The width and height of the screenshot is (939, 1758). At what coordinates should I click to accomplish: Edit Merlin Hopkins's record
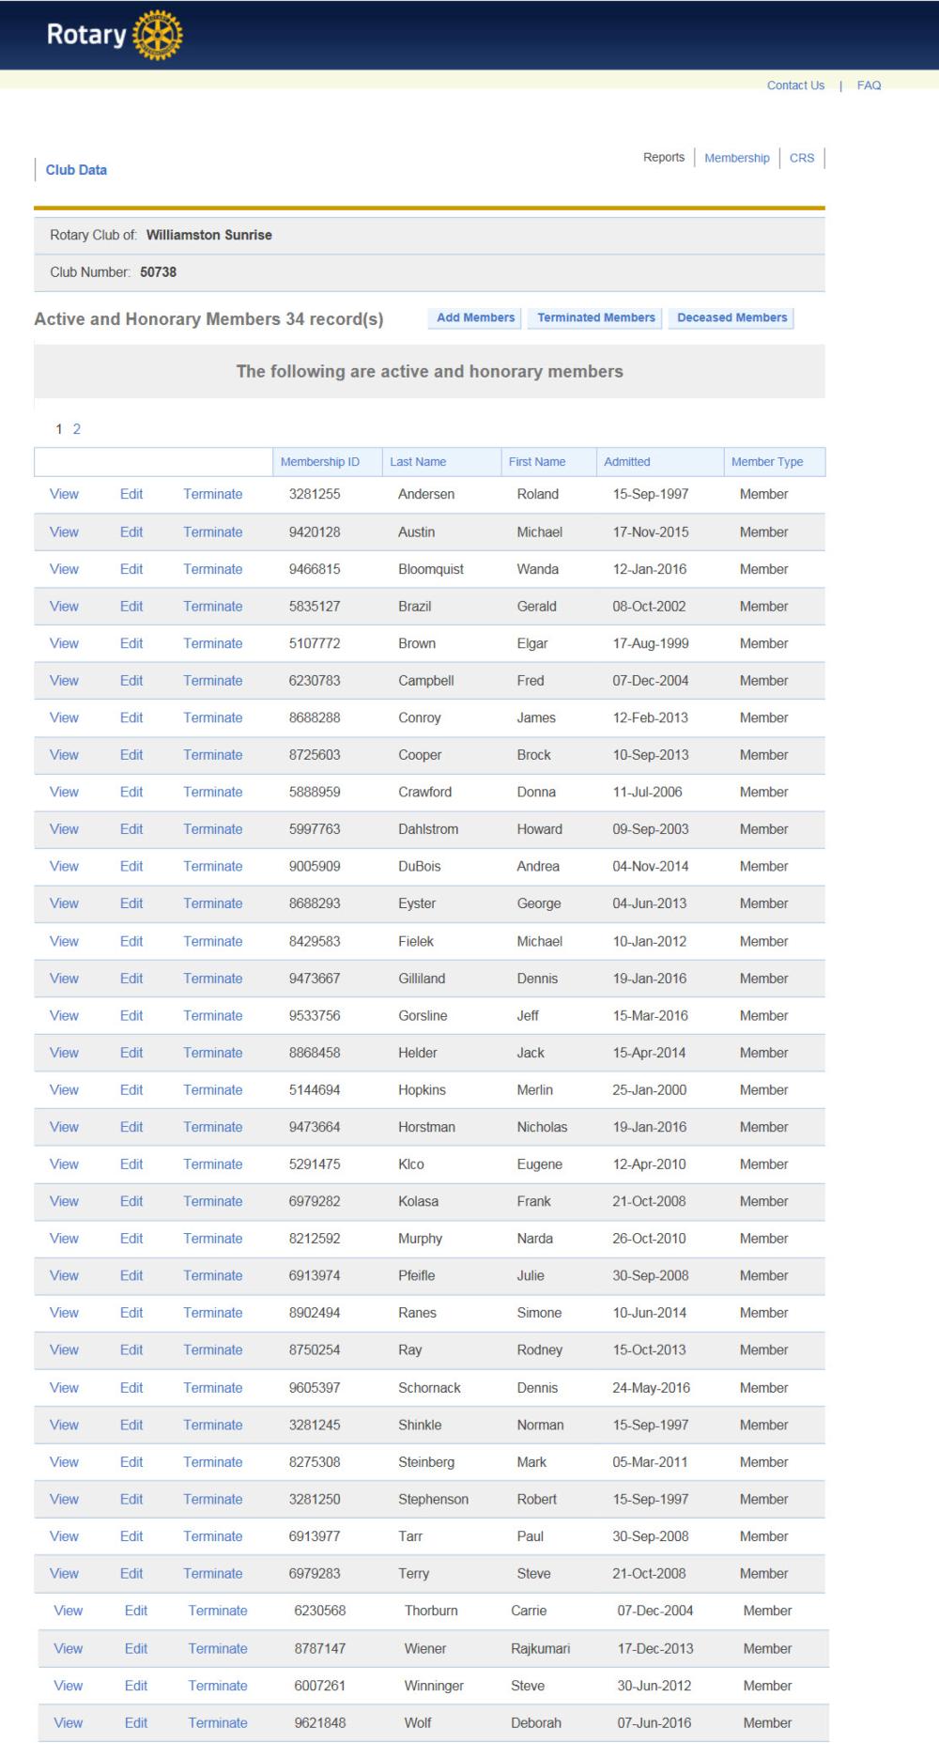[131, 1089]
